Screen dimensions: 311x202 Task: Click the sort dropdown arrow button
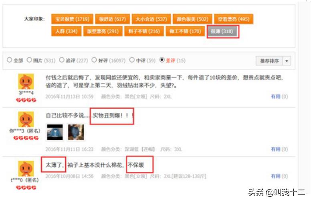click(x=287, y=61)
